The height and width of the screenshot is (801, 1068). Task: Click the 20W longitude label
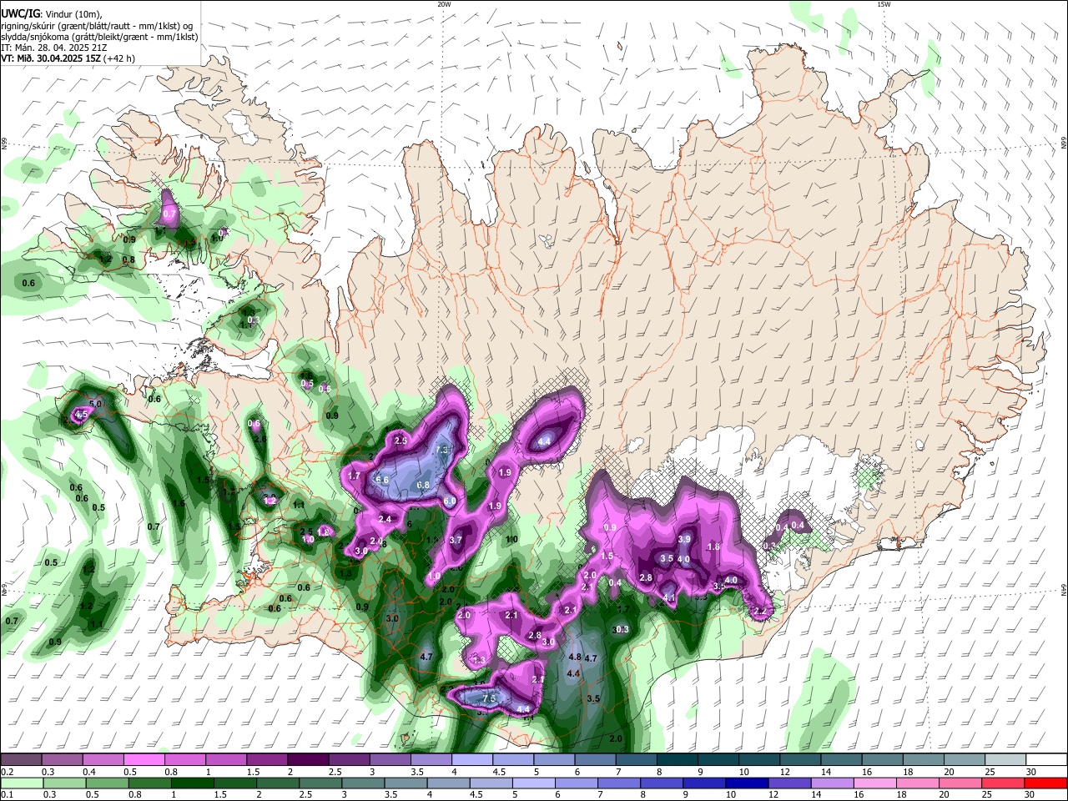pos(445,4)
